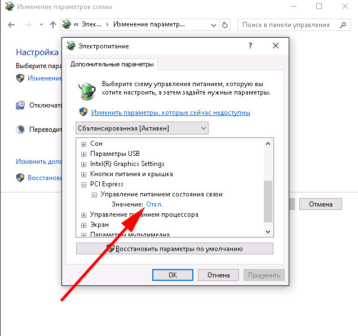358x336 pixels.
Task: Expand 'Кнопки питания и крышка' node
Action: (x=84, y=174)
